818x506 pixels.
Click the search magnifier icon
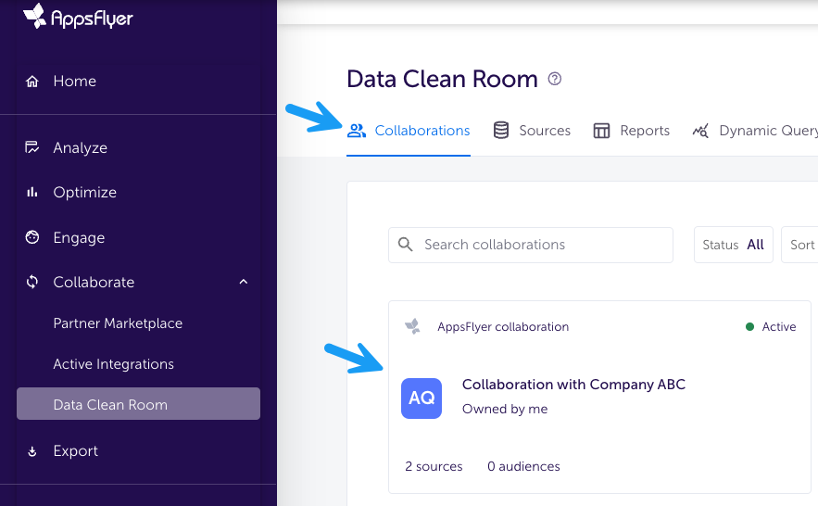(406, 244)
